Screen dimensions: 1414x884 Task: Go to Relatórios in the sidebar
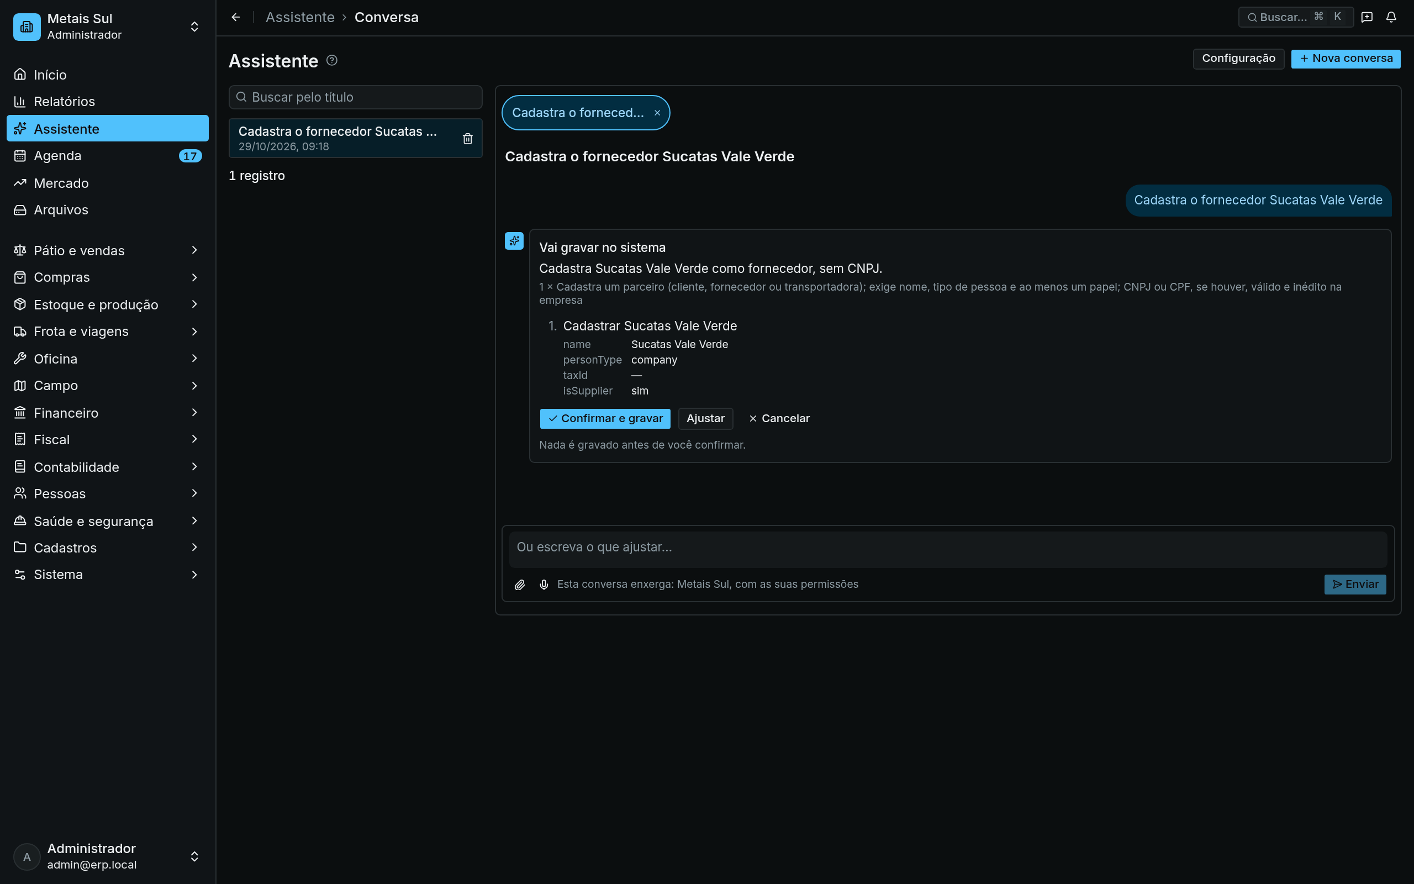point(108,102)
